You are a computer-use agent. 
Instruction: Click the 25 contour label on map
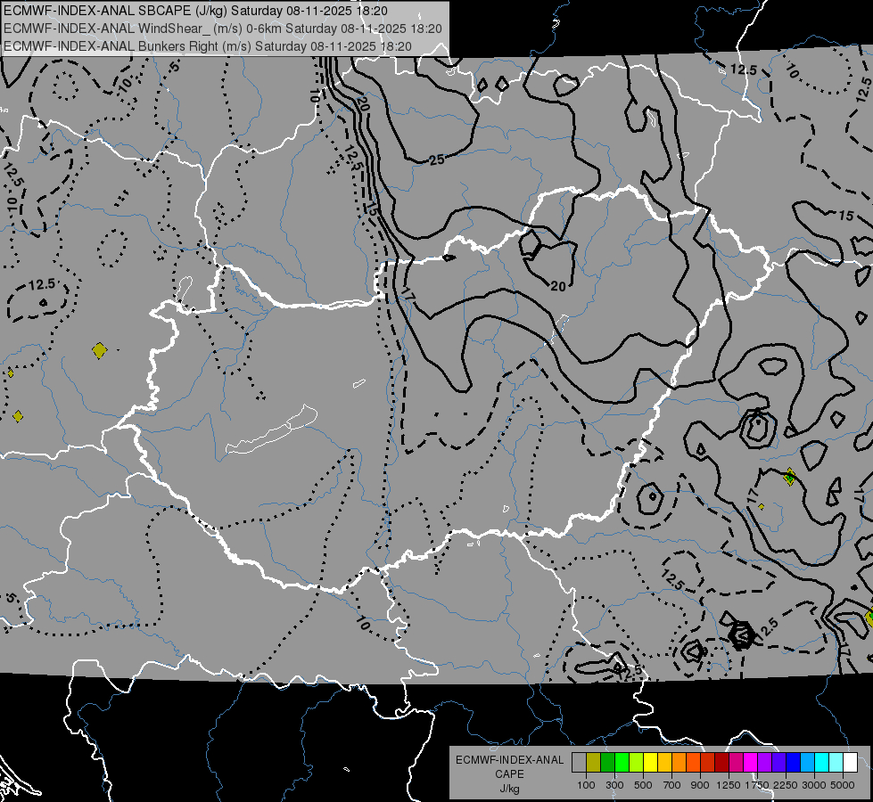coord(437,160)
